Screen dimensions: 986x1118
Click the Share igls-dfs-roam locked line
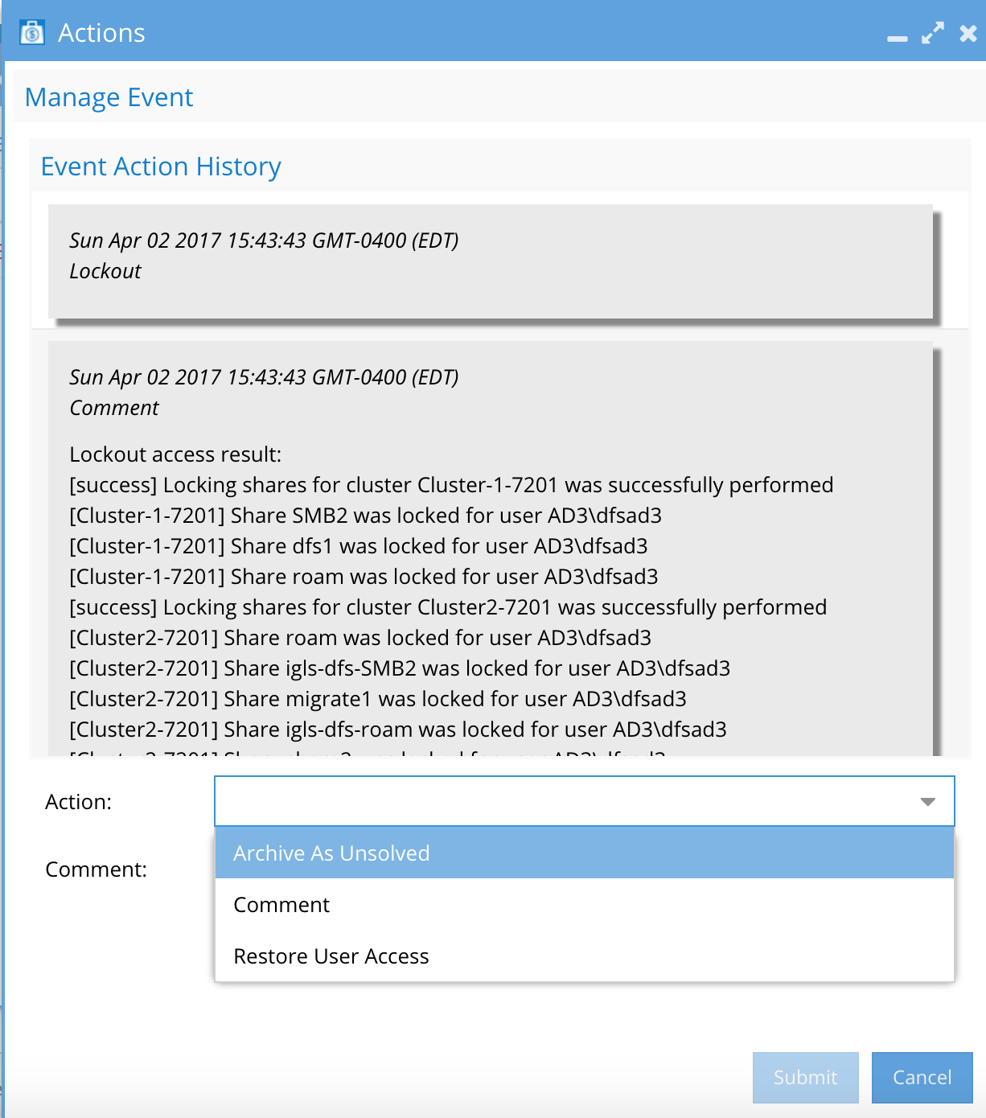(x=398, y=730)
